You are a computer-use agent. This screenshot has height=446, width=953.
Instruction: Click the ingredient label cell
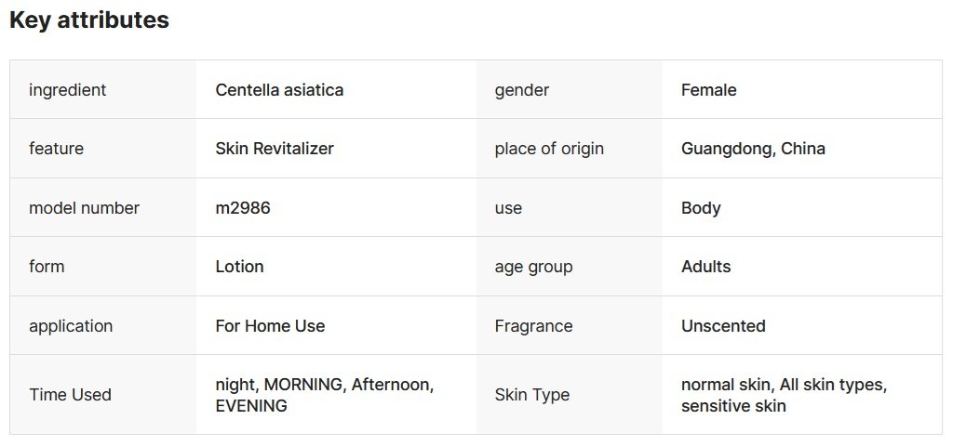[x=68, y=90]
